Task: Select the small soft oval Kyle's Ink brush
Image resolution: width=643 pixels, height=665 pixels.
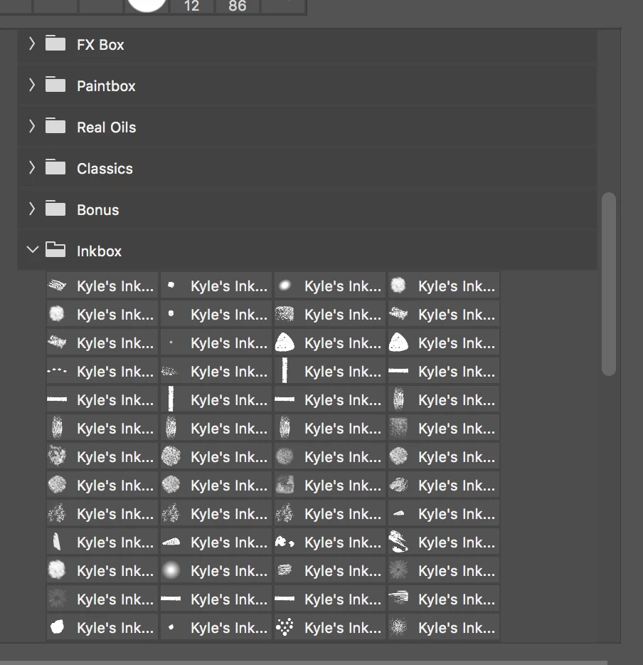Action: pos(330,286)
